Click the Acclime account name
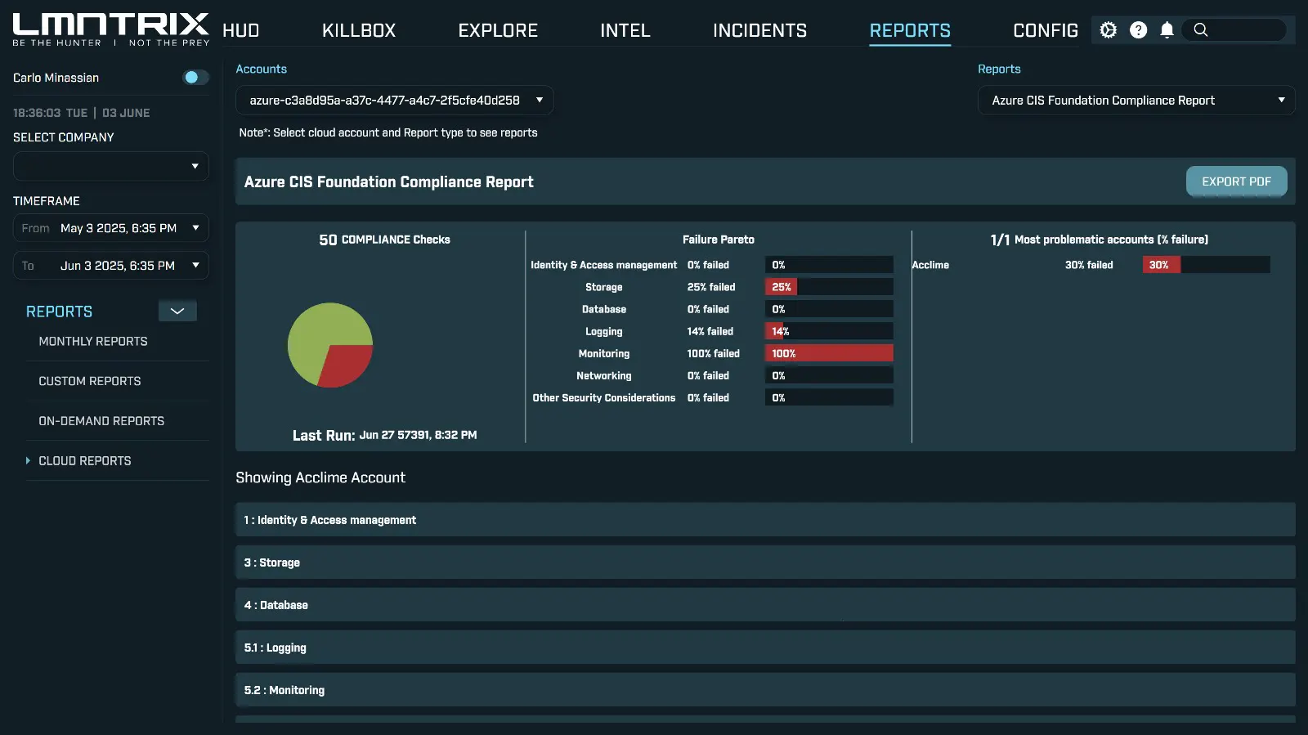 930,265
